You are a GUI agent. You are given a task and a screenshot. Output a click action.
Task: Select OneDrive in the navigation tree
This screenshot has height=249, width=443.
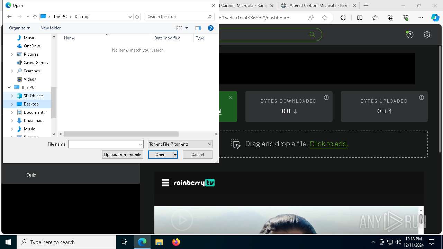pos(32,46)
